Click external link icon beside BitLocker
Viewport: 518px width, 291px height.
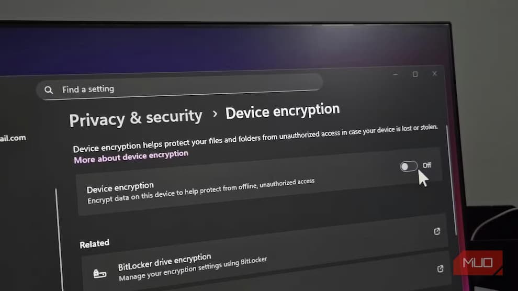coord(440,269)
